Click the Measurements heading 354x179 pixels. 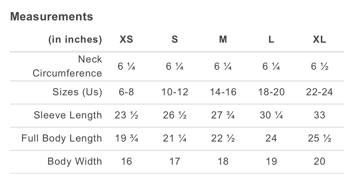tap(52, 17)
